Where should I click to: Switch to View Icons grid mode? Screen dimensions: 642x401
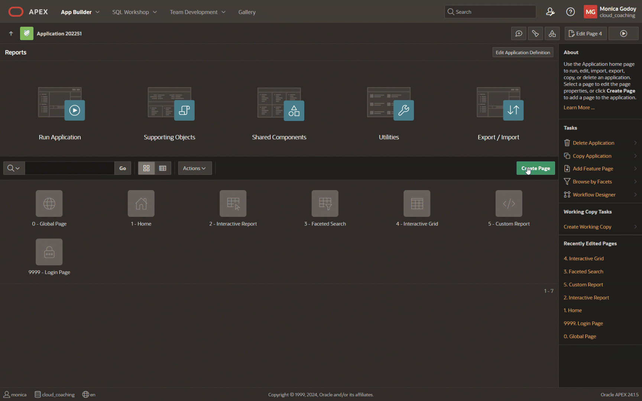pos(146,168)
